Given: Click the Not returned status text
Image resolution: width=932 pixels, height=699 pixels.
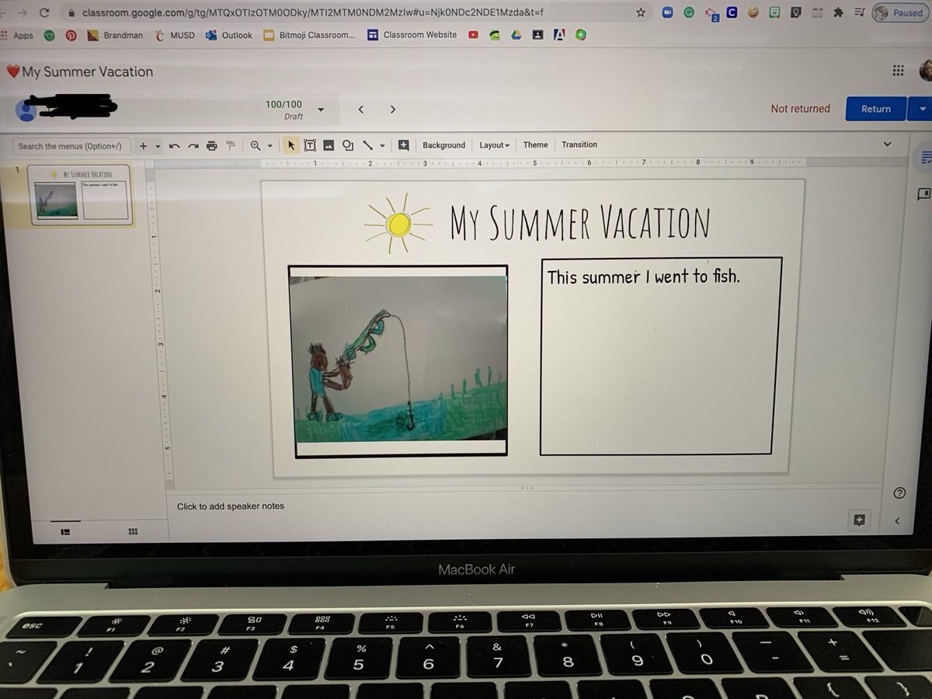Looking at the screenshot, I should point(800,109).
